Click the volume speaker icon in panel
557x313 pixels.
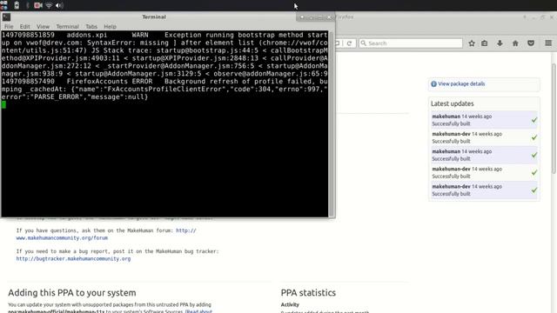pos(59,5)
